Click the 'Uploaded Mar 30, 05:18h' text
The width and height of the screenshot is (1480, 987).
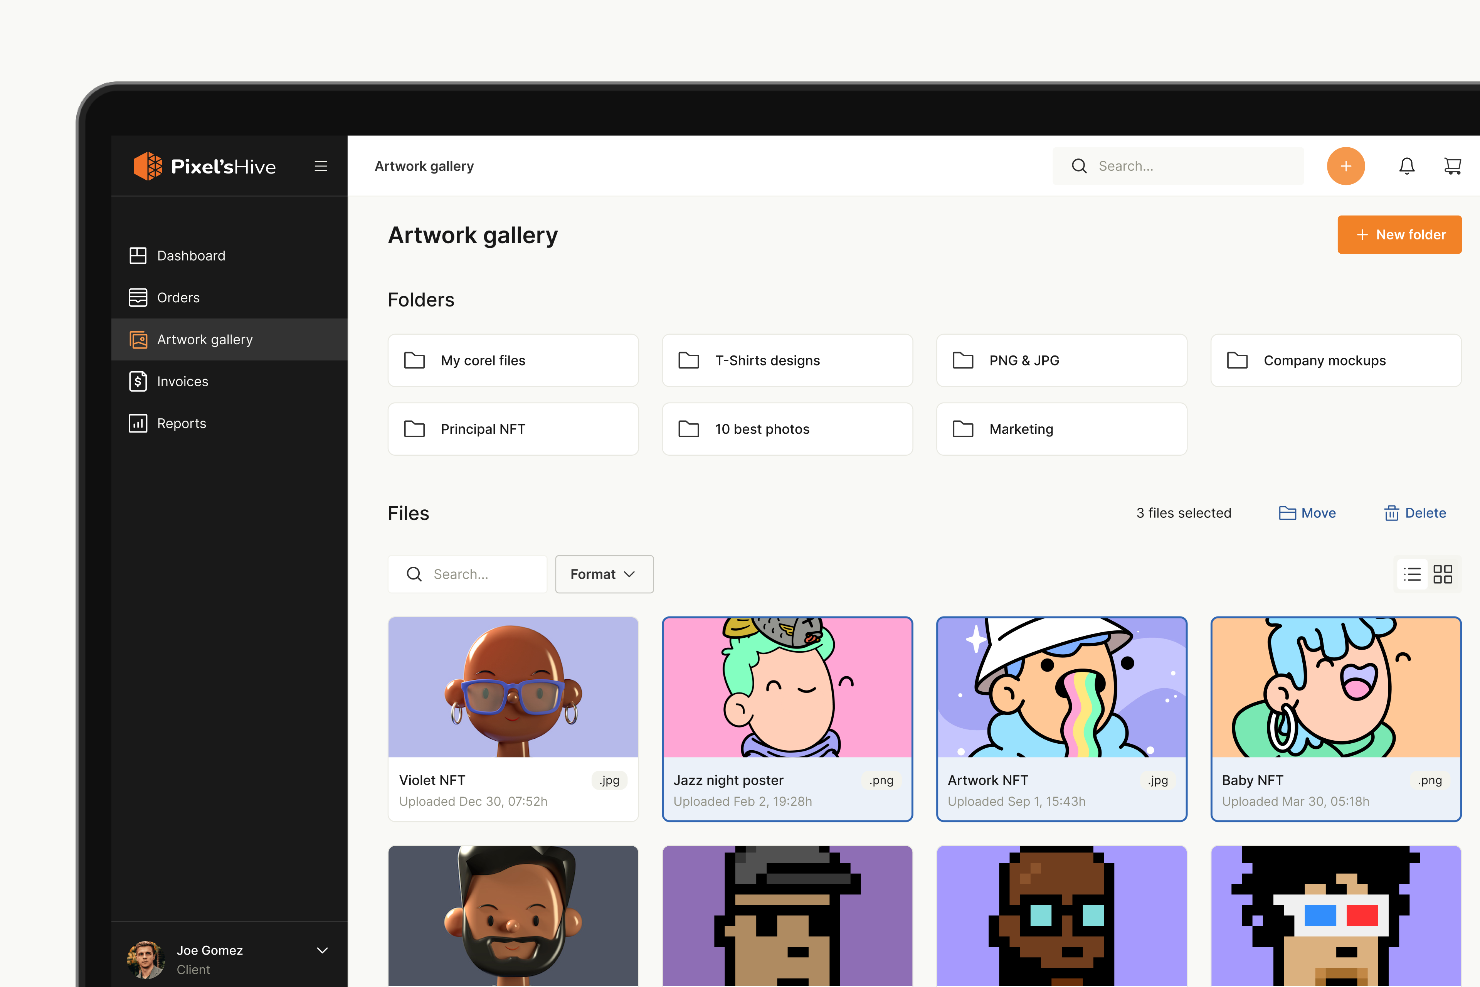[x=1296, y=802]
